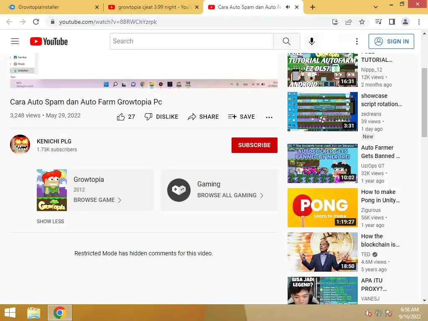This screenshot has height=321, width=428.
Task: Open File Explorer from taskbar
Action: (x=34, y=313)
